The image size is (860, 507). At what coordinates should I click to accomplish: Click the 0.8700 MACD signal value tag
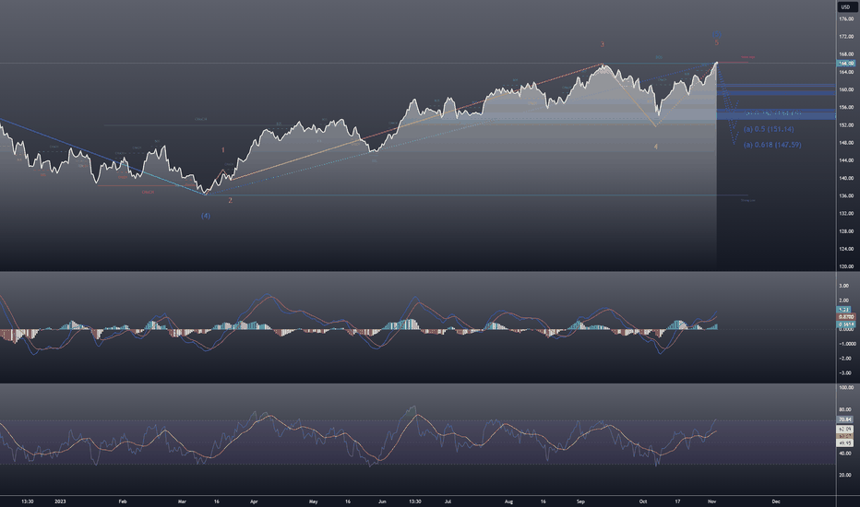tap(846, 317)
